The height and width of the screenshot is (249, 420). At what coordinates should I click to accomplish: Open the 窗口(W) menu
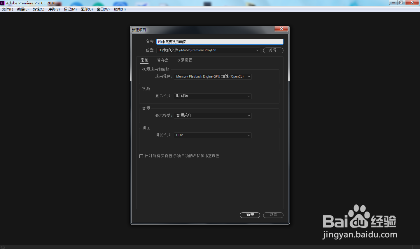coord(103,9)
